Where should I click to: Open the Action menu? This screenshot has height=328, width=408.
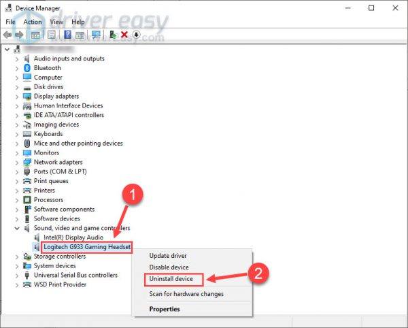pos(33,22)
